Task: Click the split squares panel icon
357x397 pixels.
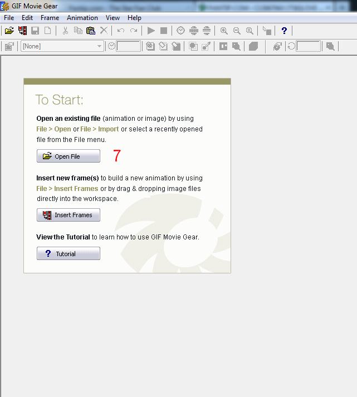Action: 223,46
